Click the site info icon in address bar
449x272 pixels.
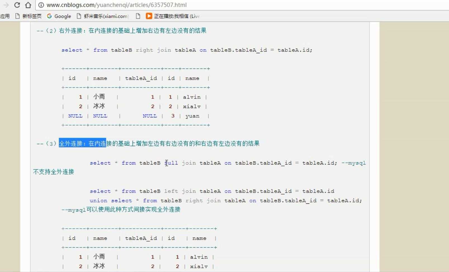tap(41, 5)
